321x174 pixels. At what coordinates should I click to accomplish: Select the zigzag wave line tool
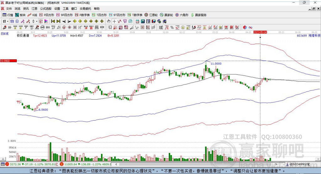coord(137,28)
